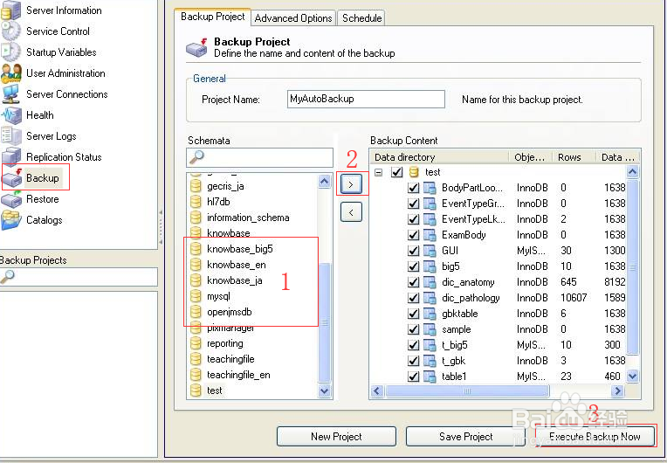The width and height of the screenshot is (667, 463).
Task: Select the openjmsdb database icon
Action: tap(196, 312)
